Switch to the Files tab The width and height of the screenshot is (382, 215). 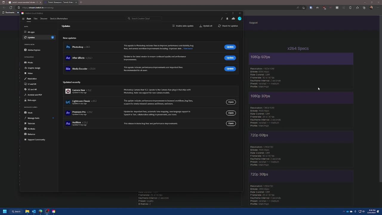pos(36,19)
